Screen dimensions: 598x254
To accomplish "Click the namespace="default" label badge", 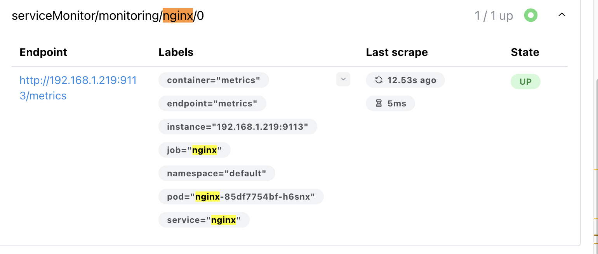I will pos(217,173).
